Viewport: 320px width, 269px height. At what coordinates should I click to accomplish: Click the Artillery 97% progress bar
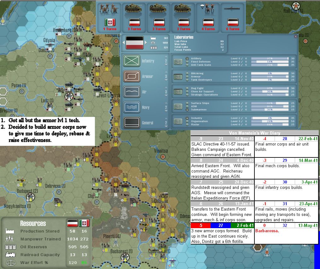coord(270,58)
